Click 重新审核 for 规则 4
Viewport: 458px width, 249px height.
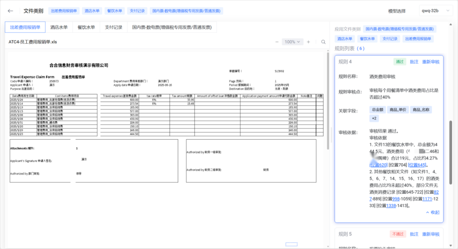tap(431, 62)
